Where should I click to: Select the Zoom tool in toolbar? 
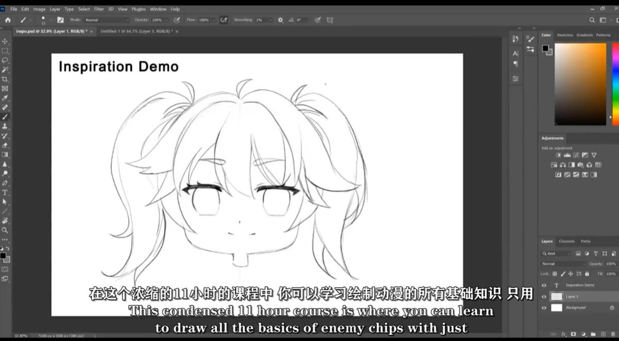(5, 230)
